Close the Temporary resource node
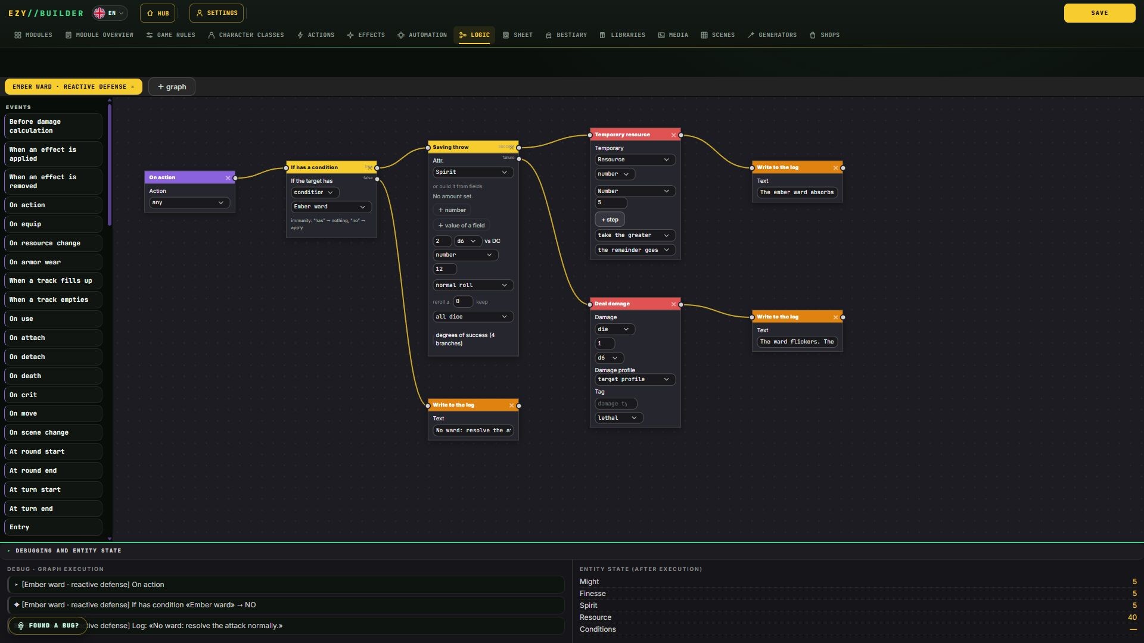The height and width of the screenshot is (643, 1144). [673, 135]
